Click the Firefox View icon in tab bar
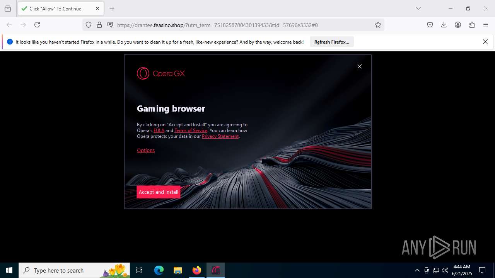 click(x=8, y=8)
